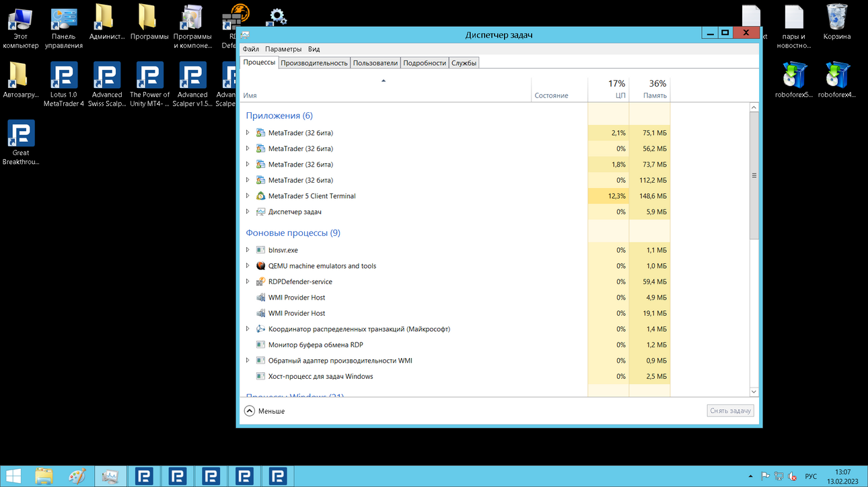
Task: Open the Windows Start button
Action: pyautogui.click(x=13, y=476)
